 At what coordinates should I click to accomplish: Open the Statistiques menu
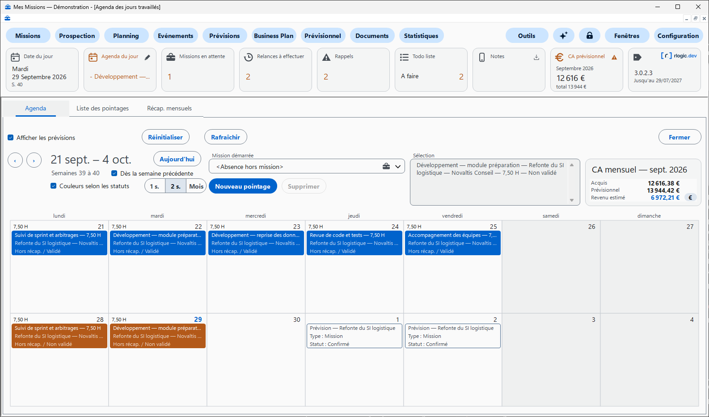pyautogui.click(x=421, y=36)
